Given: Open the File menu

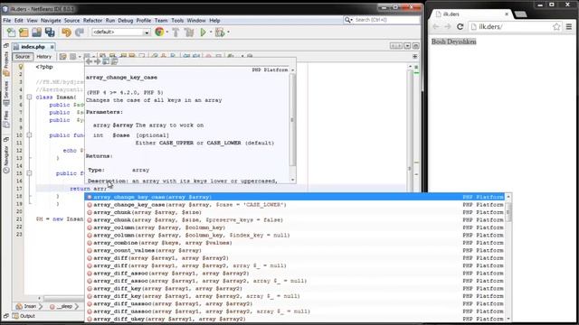Looking at the screenshot, I should click(x=7, y=21).
